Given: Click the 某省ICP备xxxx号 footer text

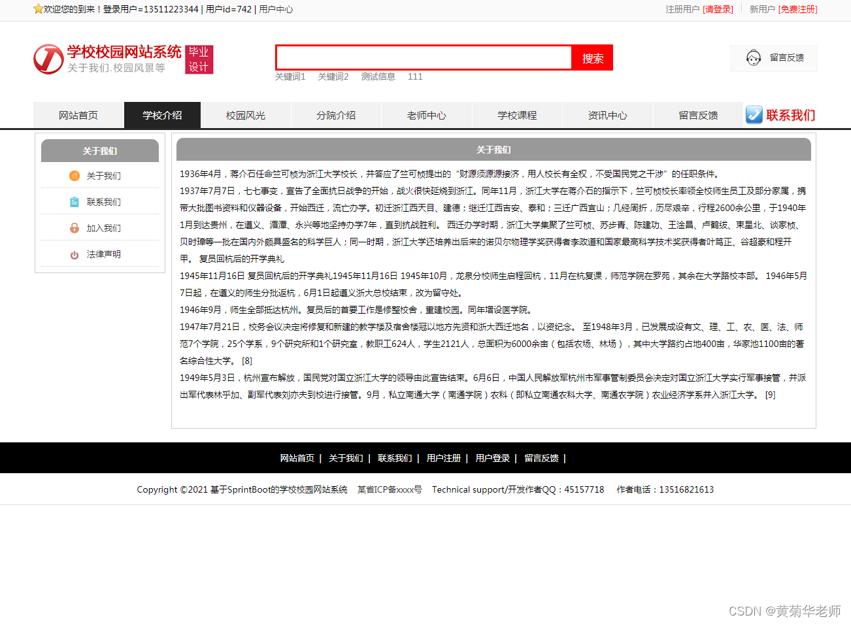Looking at the screenshot, I should pos(390,489).
